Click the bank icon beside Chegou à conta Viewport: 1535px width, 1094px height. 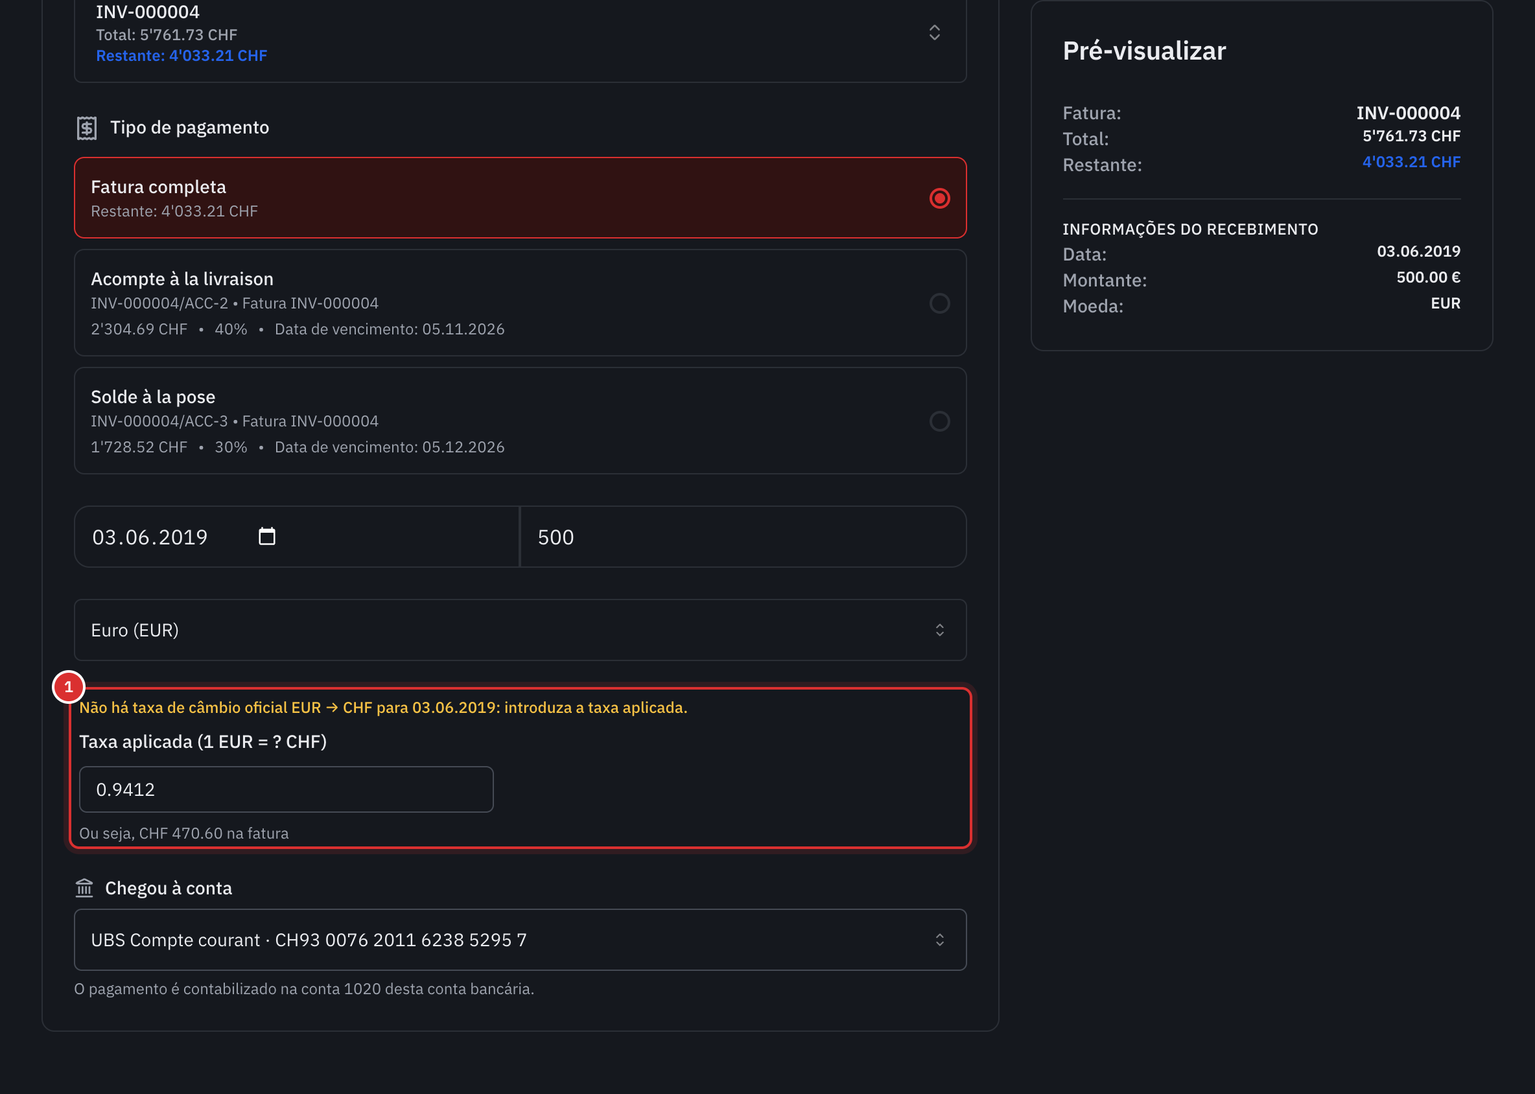84,888
